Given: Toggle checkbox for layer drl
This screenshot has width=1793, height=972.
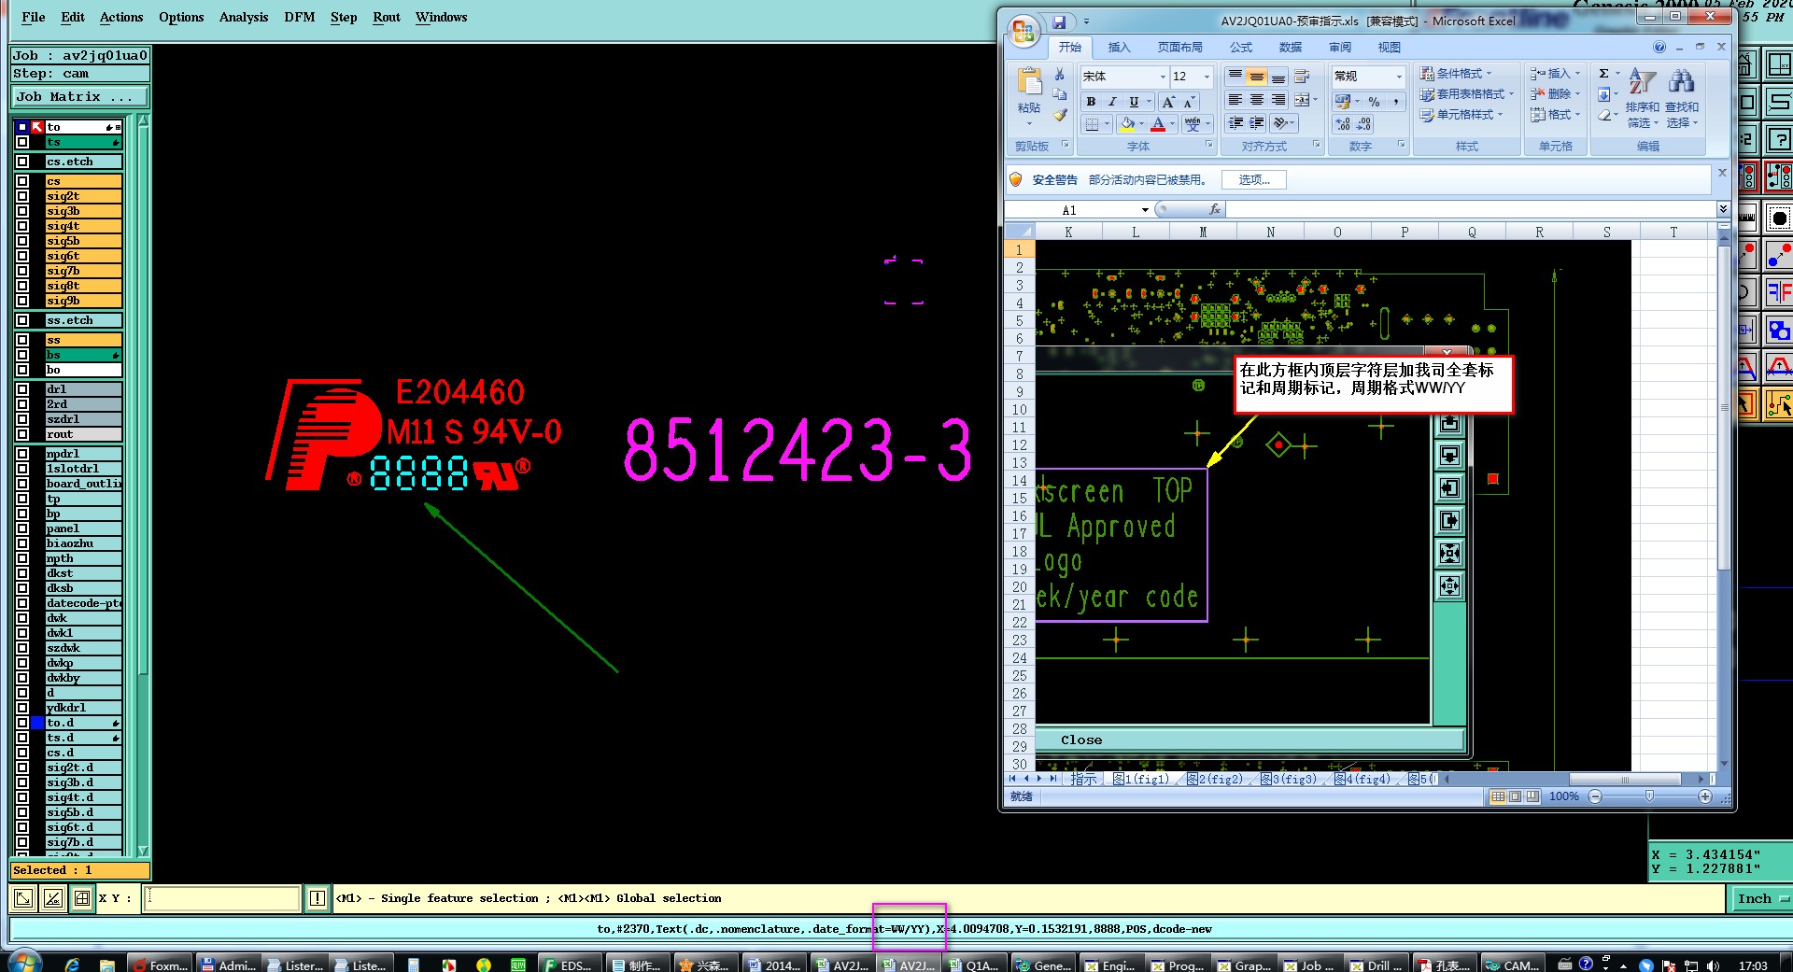Looking at the screenshot, I should pos(22,389).
